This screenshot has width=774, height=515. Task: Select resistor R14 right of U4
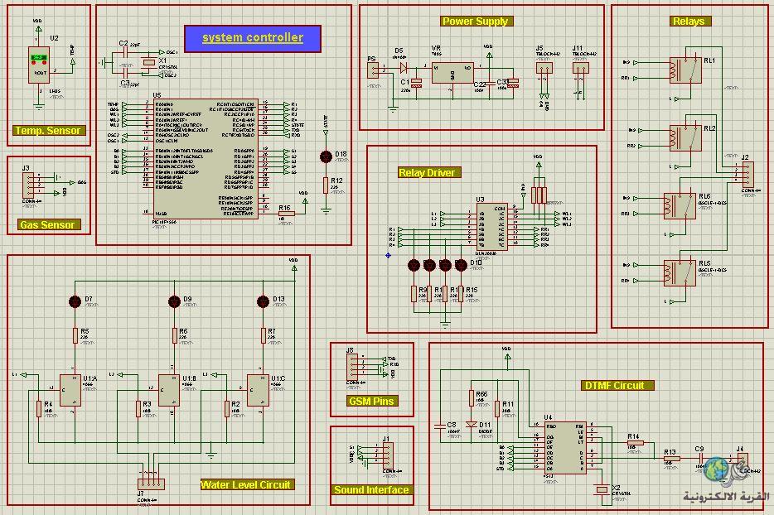click(636, 442)
